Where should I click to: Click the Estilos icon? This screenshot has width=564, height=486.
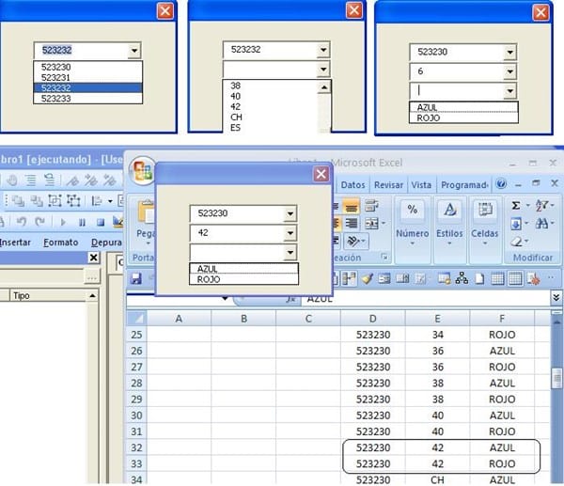tap(449, 209)
